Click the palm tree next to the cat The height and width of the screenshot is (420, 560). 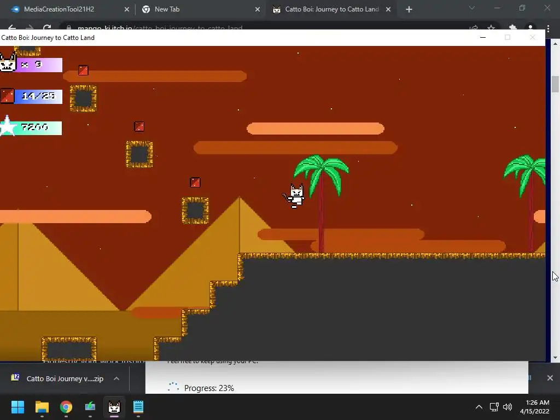click(x=321, y=203)
